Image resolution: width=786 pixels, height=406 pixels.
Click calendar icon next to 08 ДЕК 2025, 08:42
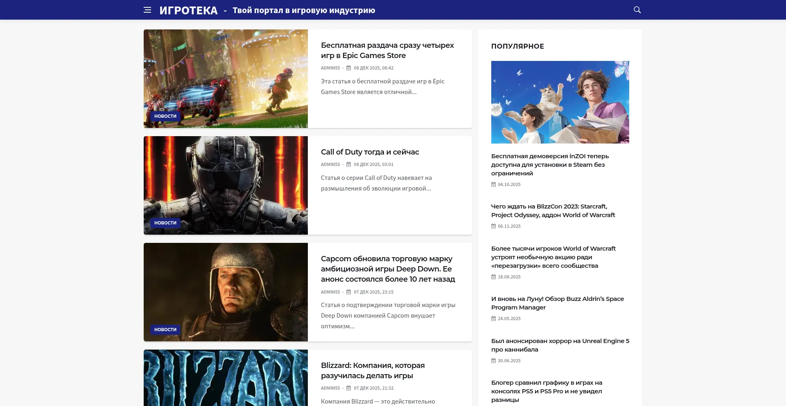click(x=349, y=68)
